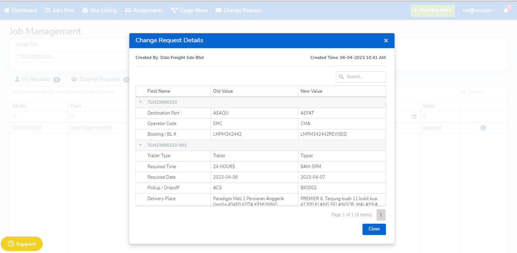The image size is (517, 253).
Task: Switch to the External Requests tab
Action: [x=100, y=79]
